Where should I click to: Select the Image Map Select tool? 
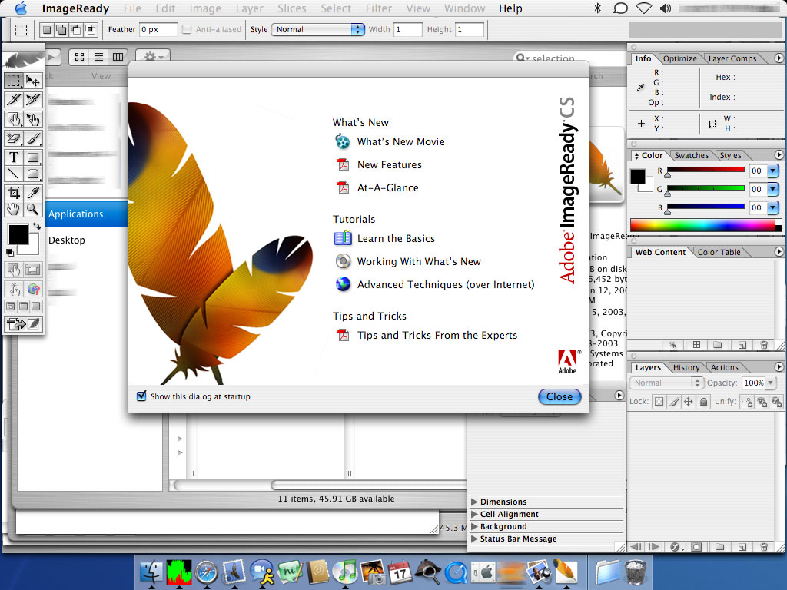coord(33,119)
